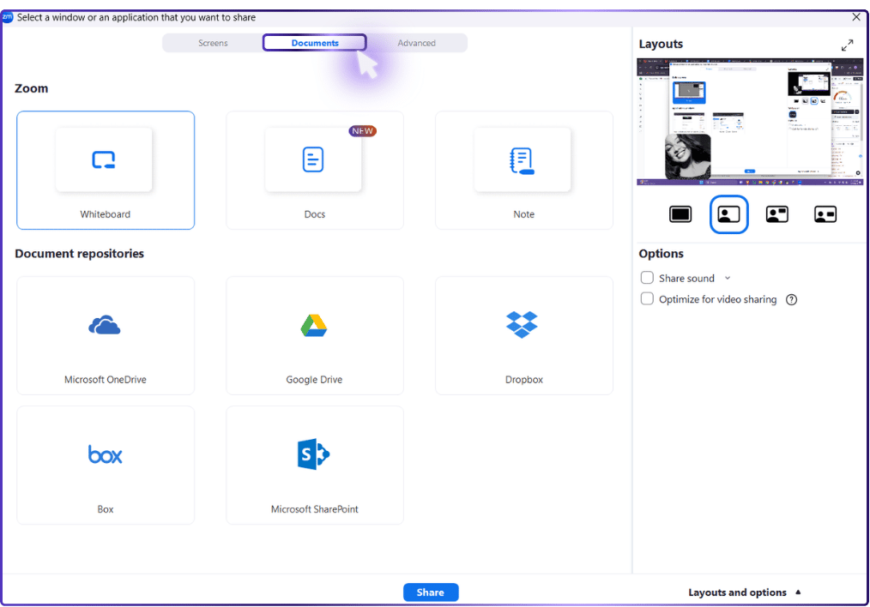The image size is (870, 607).
Task: Click the NEW badge on Docs
Action: pyautogui.click(x=362, y=131)
